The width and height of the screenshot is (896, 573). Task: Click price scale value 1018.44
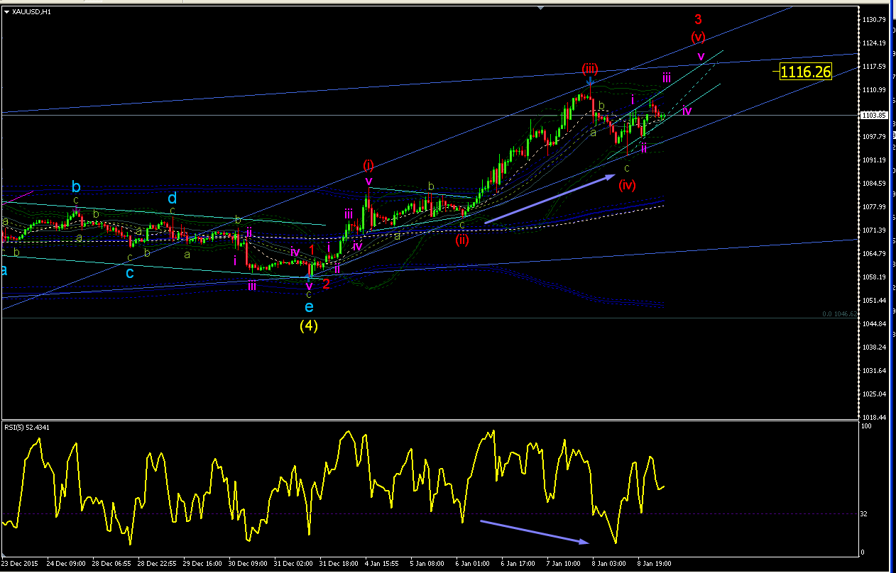coord(874,418)
